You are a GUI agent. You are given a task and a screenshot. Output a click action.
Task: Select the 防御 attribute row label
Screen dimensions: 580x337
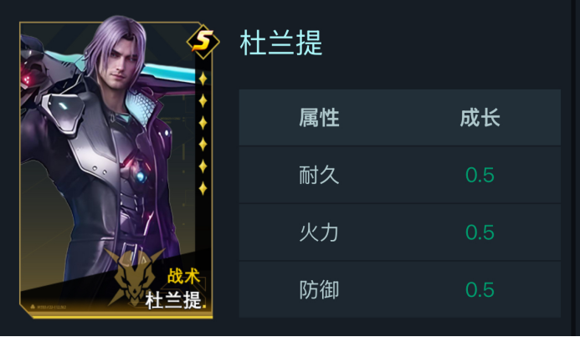[x=319, y=290]
